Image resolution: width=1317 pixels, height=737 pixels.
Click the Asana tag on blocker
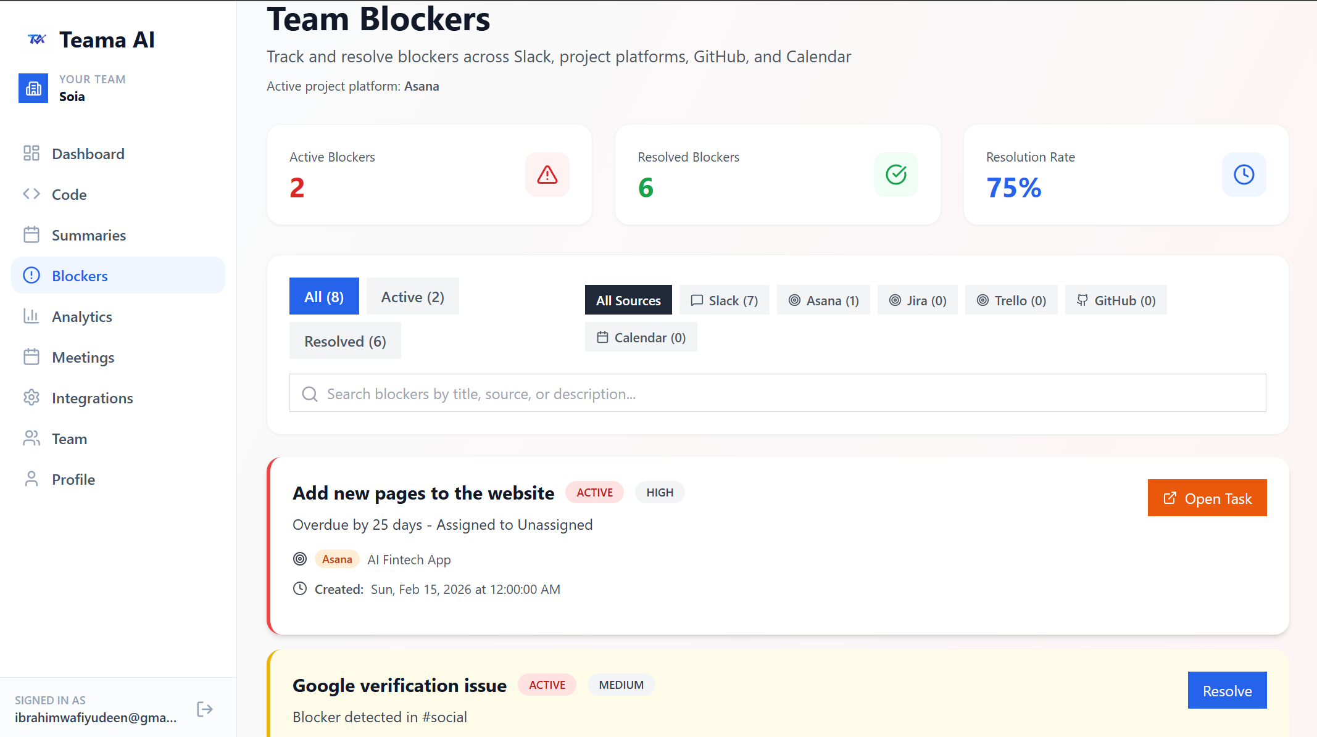tap(337, 559)
